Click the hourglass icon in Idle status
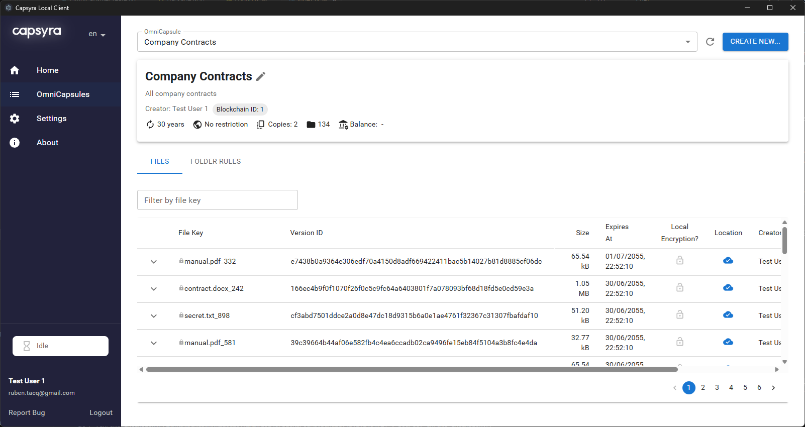Viewport: 805px width, 427px height. pos(27,346)
